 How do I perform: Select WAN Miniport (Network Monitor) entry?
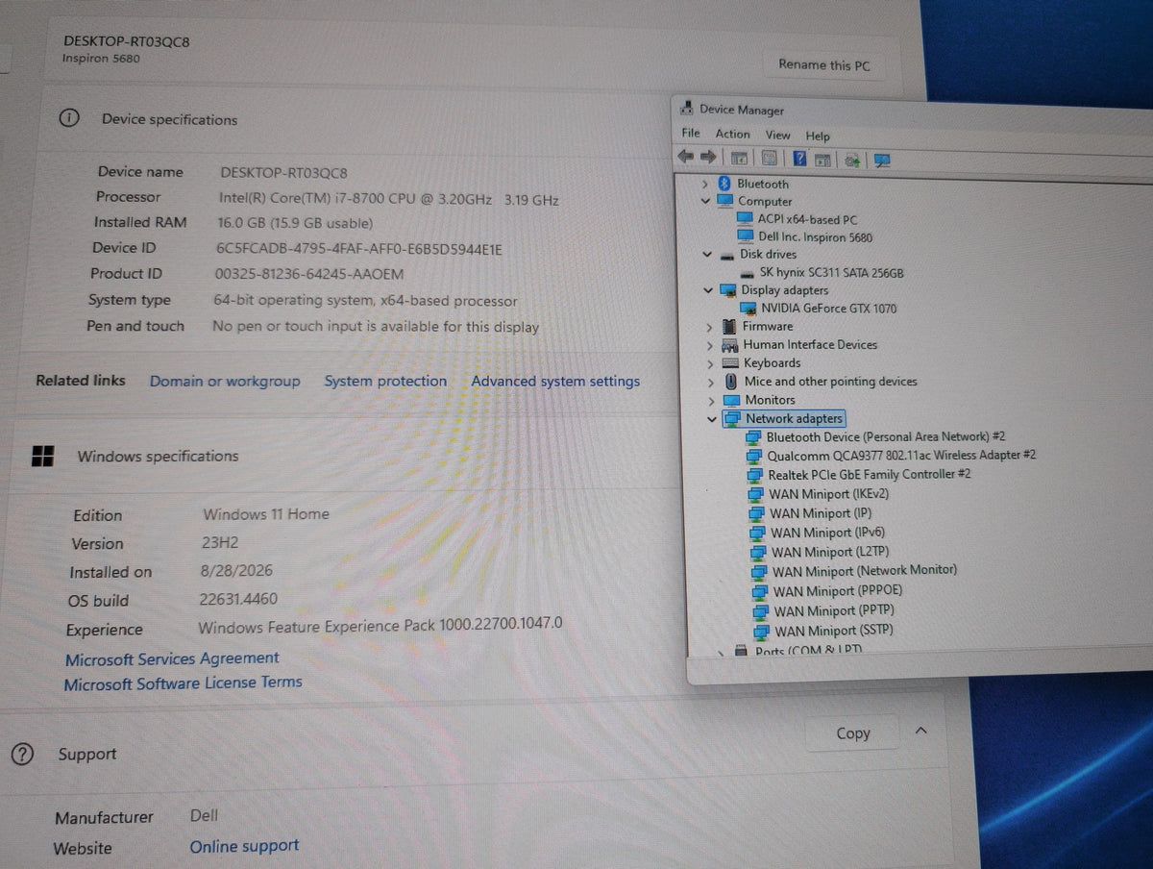(x=865, y=571)
